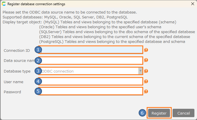This screenshot has height=120, width=197.
Task: Click the blue number 2 badge
Action: 39,60
